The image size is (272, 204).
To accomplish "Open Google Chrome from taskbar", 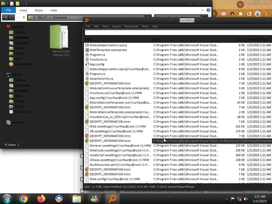I will pos(23,199).
